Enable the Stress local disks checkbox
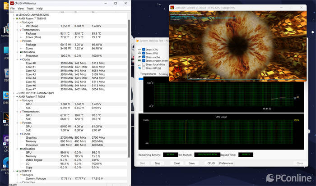The height and width of the screenshot is (186, 316). coord(144,64)
